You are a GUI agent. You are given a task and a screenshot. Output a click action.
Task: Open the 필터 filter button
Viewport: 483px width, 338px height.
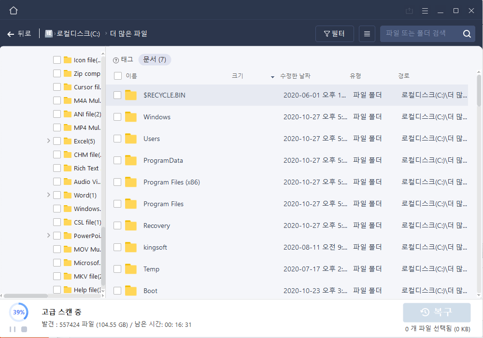pos(334,34)
